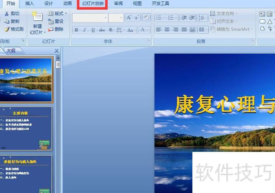Screen dimensions: 275x193
Task: Pick the triangle shape
Action: point(270,21)
